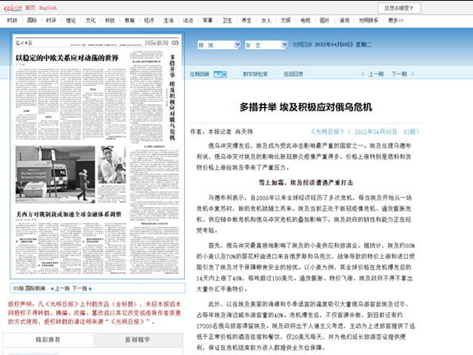The image size is (473, 355).
Task: Click the 返回目录 link
Action: pos(293,73)
